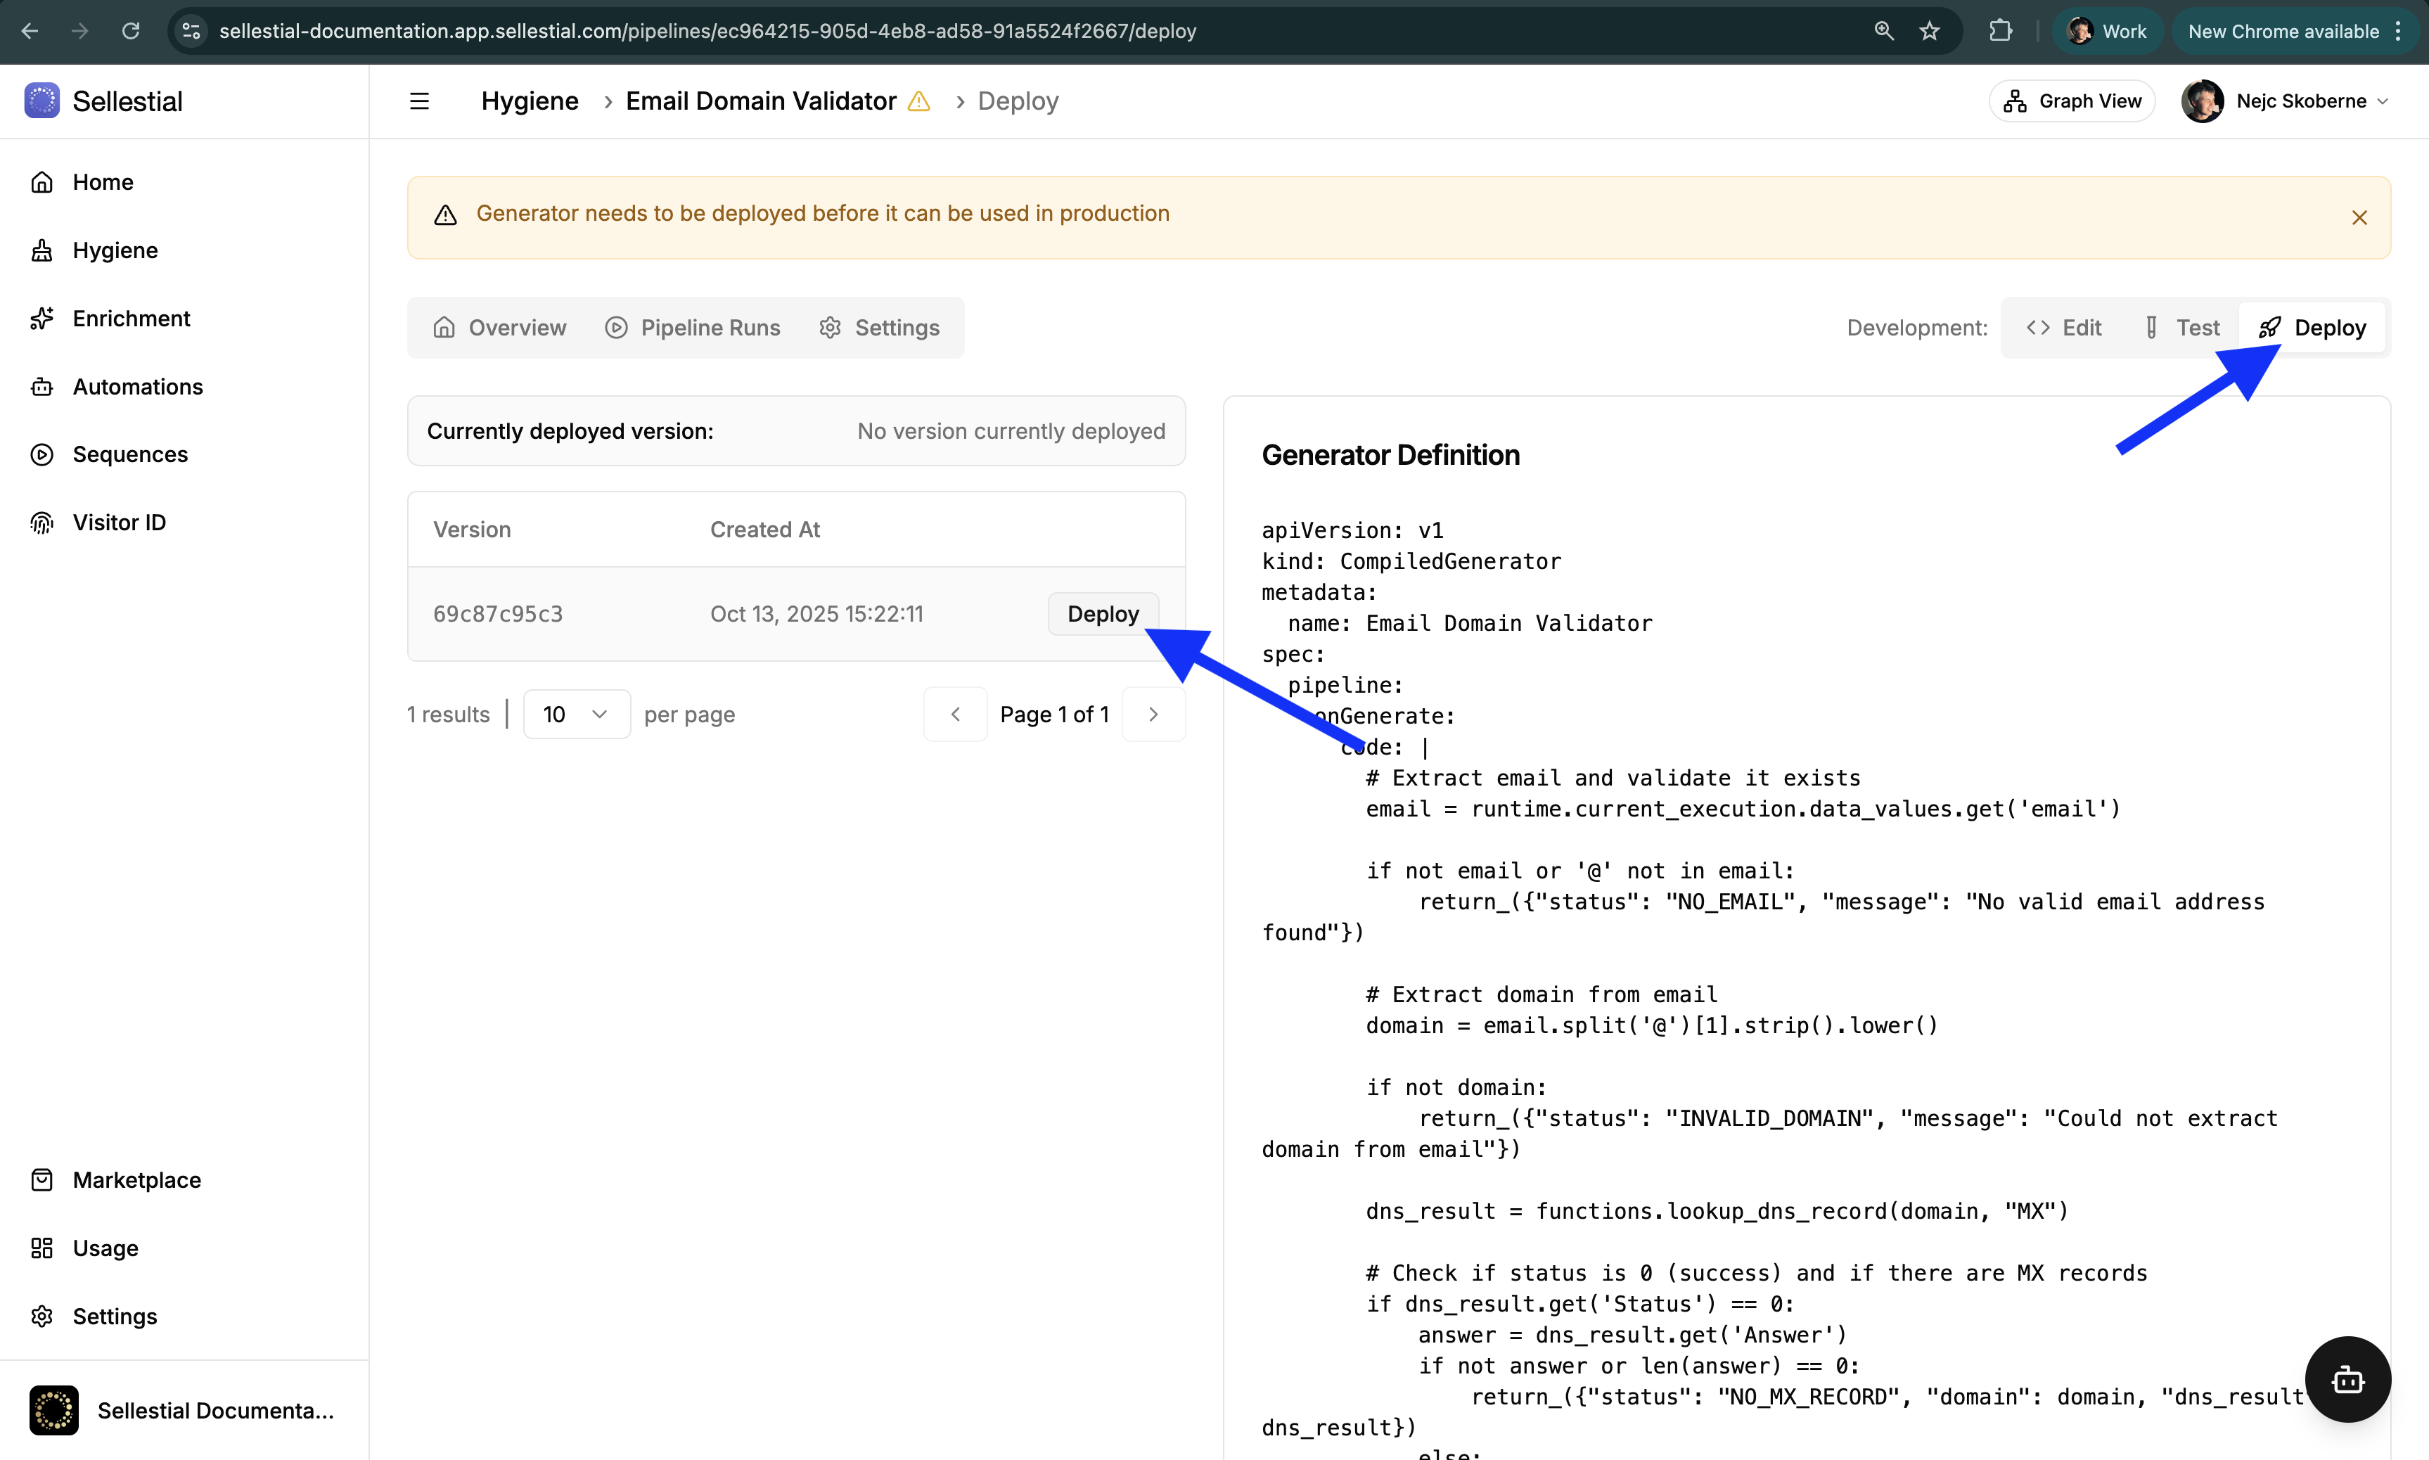Open the '10' per page dropdown
The height and width of the screenshot is (1460, 2429).
[575, 713]
